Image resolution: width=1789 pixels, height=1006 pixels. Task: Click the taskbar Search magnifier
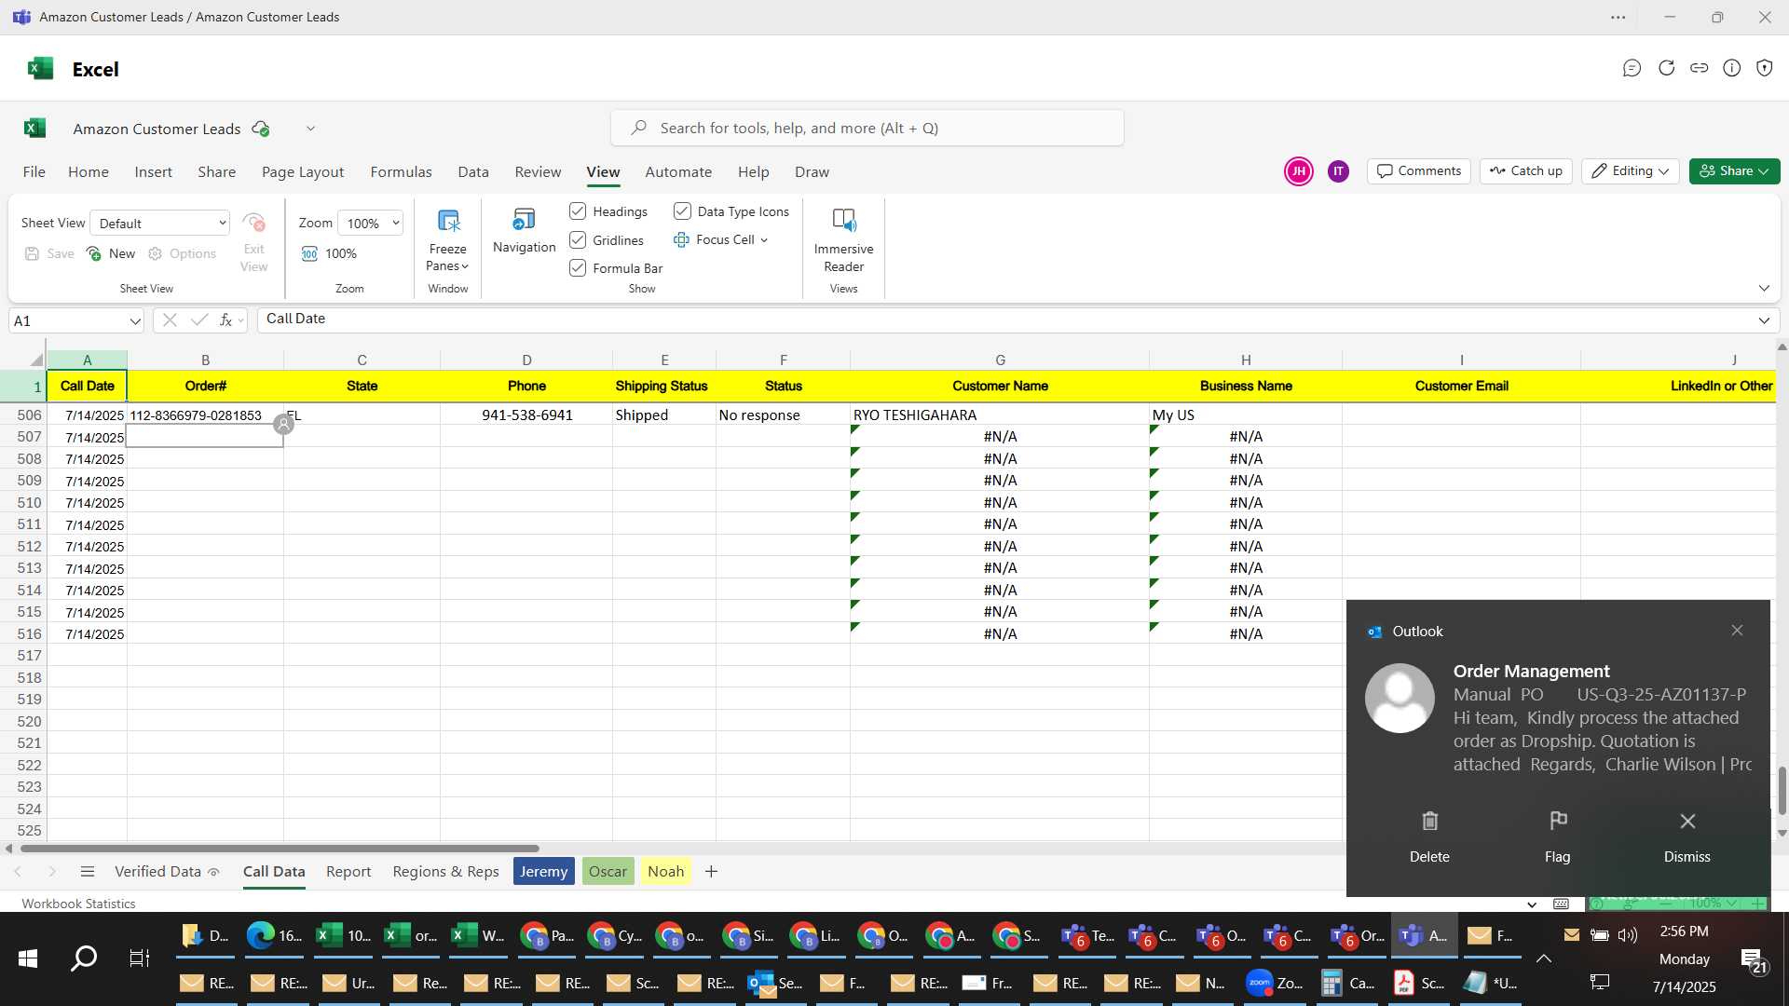tap(84, 958)
